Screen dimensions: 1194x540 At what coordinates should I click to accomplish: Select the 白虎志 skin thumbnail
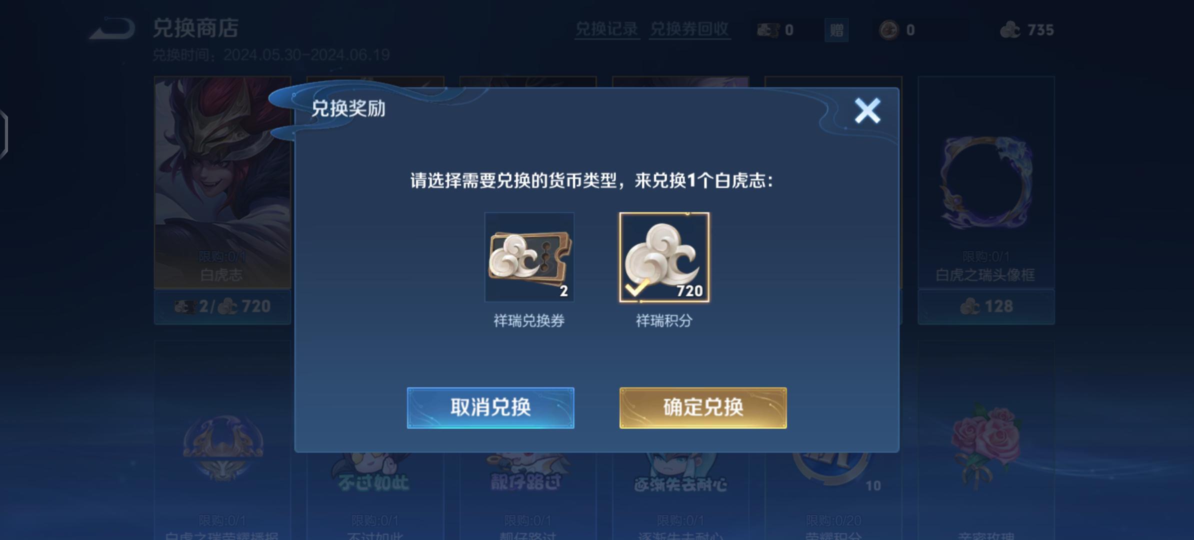pyautogui.click(x=222, y=182)
